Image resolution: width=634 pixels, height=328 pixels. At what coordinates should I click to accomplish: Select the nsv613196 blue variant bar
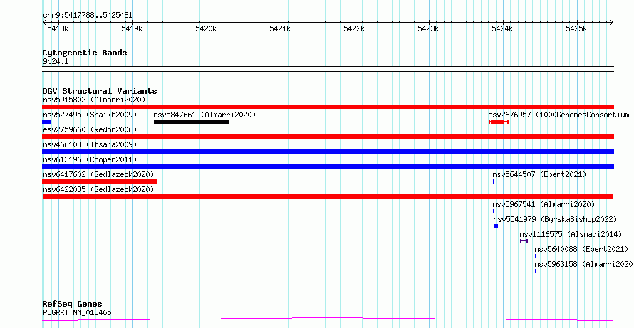328,166
